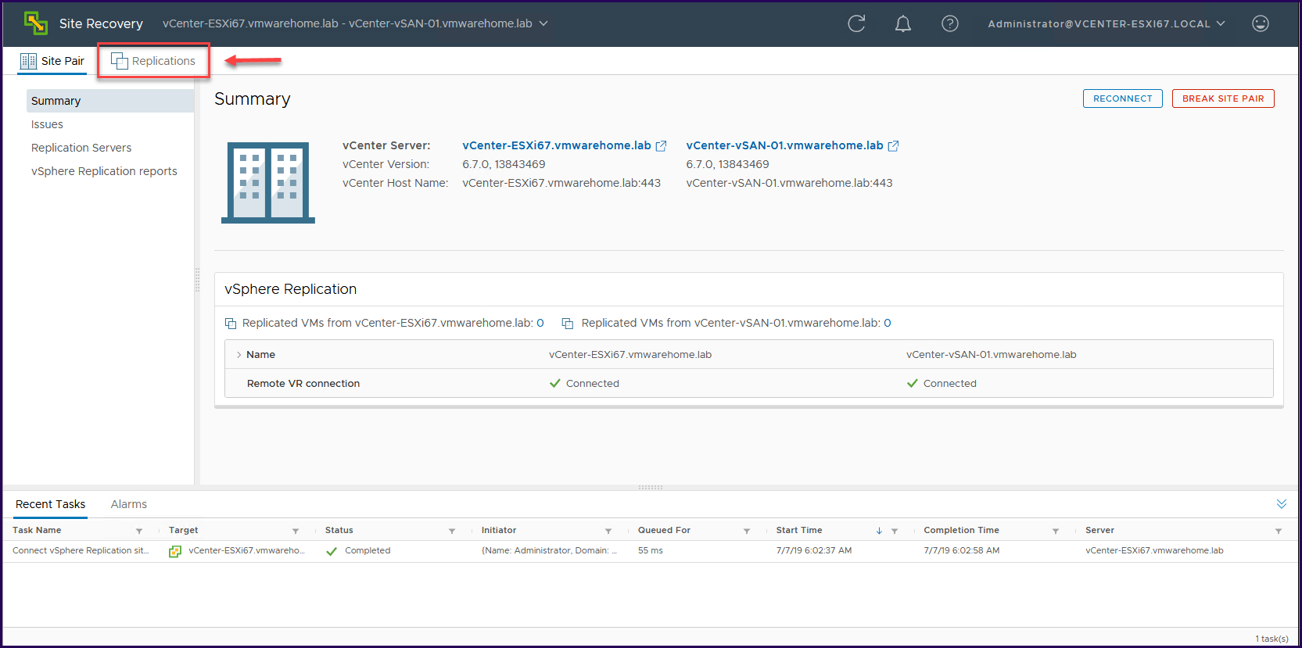The width and height of the screenshot is (1302, 648).
Task: Refresh the view with the reload icon
Action: (x=856, y=23)
